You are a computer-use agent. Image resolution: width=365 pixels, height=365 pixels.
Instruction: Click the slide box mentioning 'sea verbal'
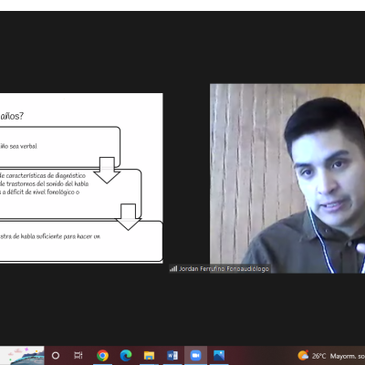coord(60,147)
